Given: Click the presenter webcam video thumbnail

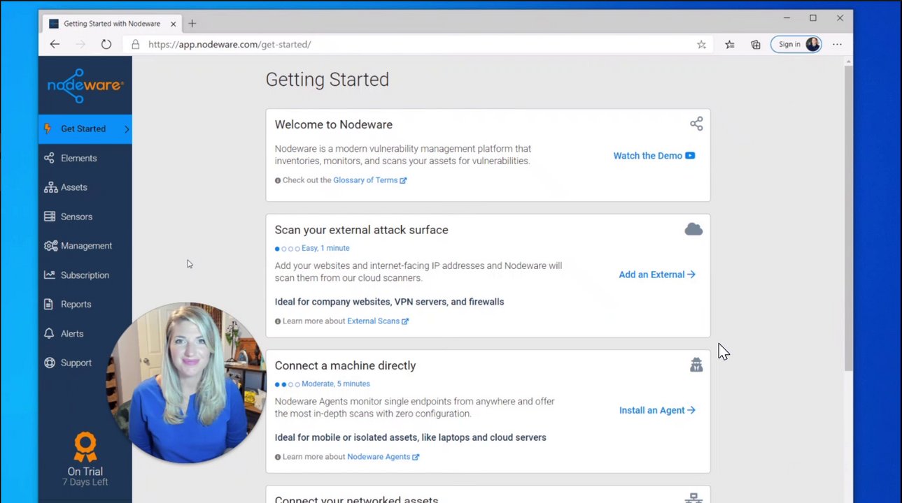Looking at the screenshot, I should click(x=185, y=383).
